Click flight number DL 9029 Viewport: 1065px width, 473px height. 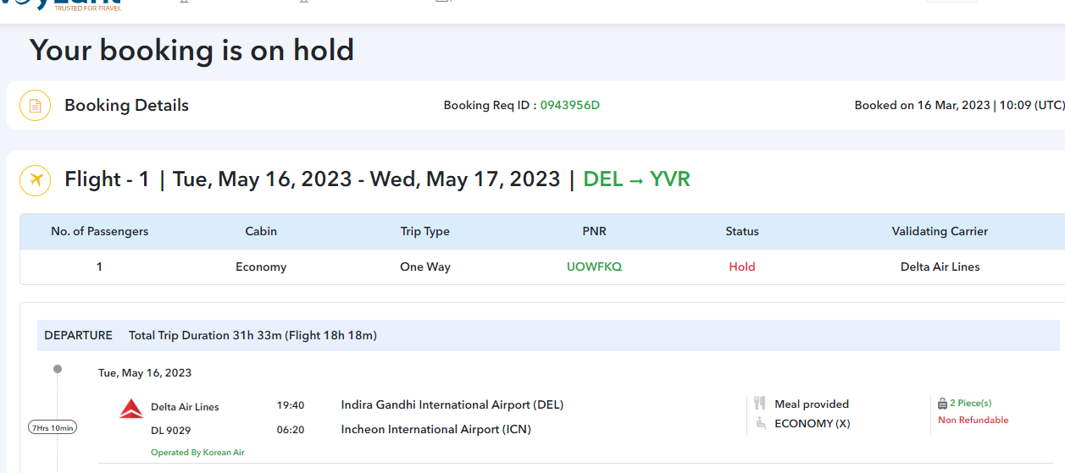(x=172, y=430)
